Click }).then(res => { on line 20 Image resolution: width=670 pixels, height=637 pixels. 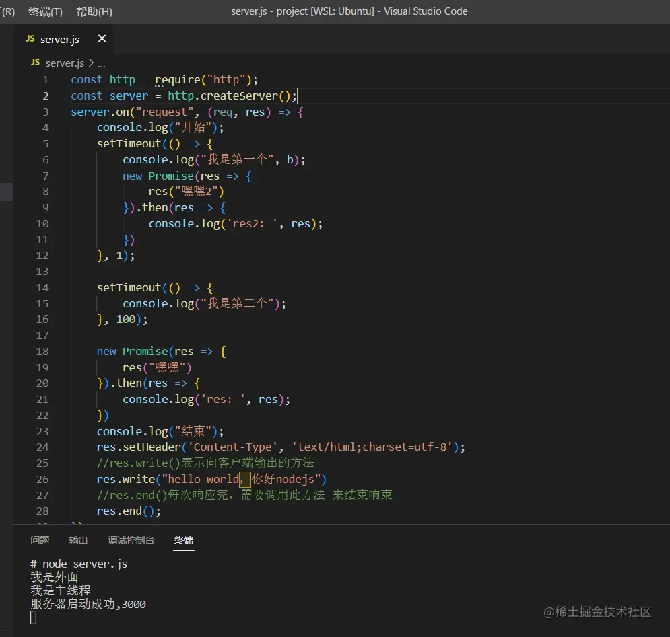pos(148,383)
